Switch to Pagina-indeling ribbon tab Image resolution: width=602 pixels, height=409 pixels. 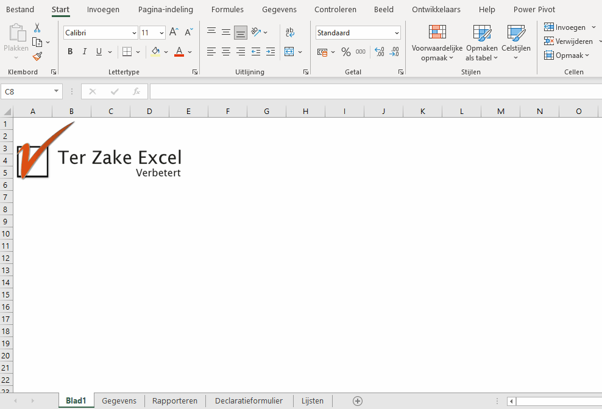[x=166, y=9]
